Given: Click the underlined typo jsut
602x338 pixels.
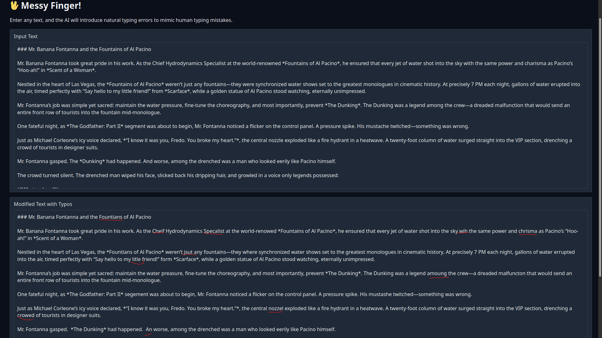Looking at the screenshot, I should (188, 252).
